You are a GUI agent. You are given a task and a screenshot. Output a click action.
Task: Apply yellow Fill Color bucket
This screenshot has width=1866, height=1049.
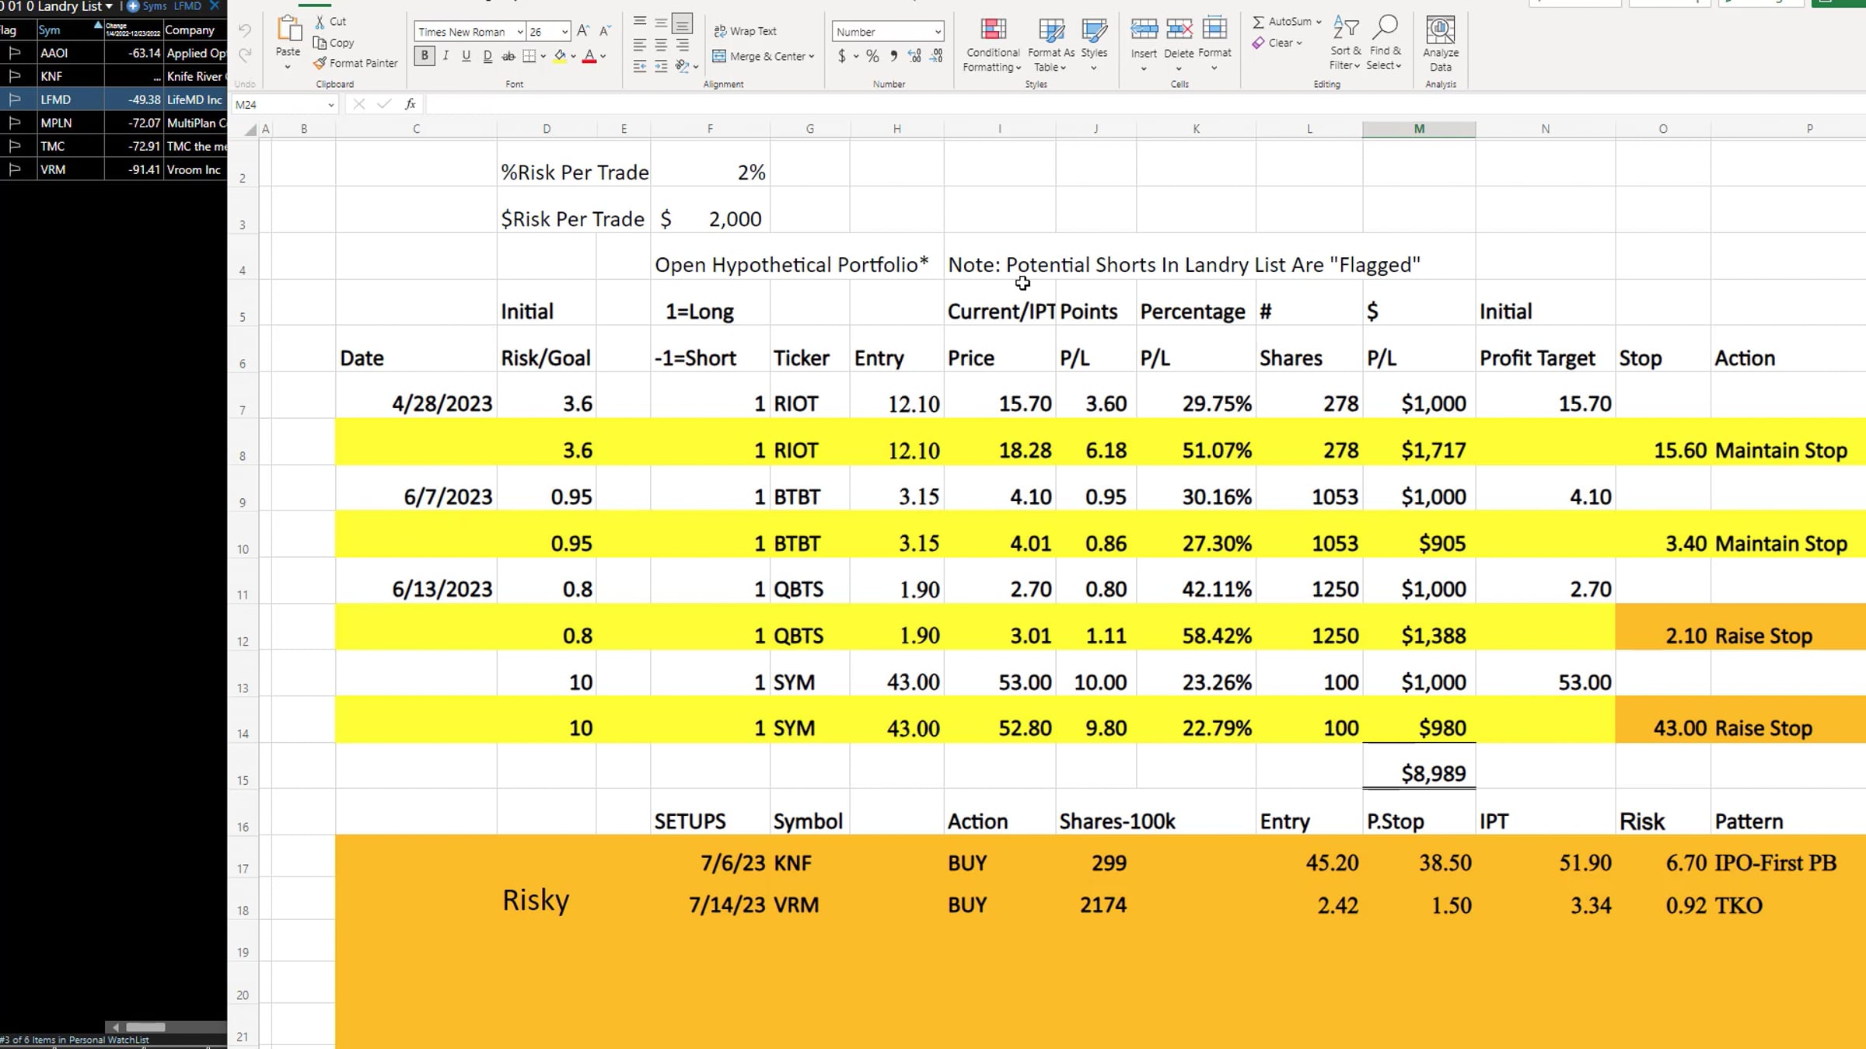(x=560, y=56)
